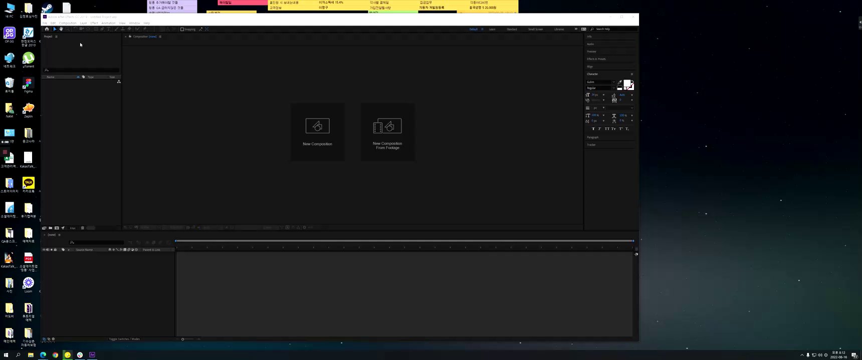Click the swap fill and stroke arrow
This screenshot has height=360, width=862.
tap(632, 81)
